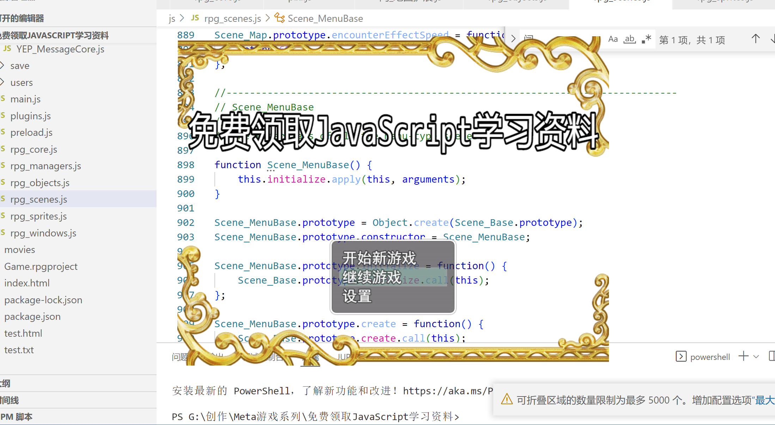This screenshot has width=775, height=425.
Task: Open the terminal launch profile dropdown arrow
Action: 756,356
